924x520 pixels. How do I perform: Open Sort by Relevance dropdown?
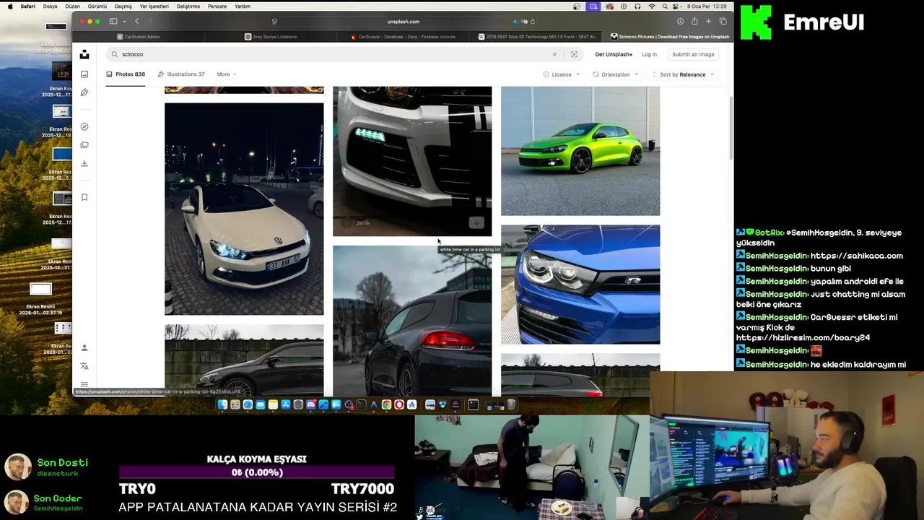682,74
